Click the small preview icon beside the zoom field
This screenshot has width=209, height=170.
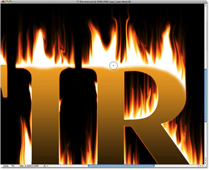(x=13, y=166)
